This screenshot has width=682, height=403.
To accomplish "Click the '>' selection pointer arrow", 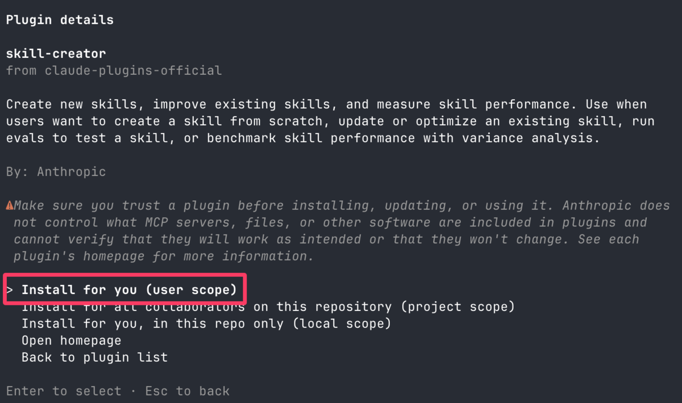I will [x=10, y=290].
